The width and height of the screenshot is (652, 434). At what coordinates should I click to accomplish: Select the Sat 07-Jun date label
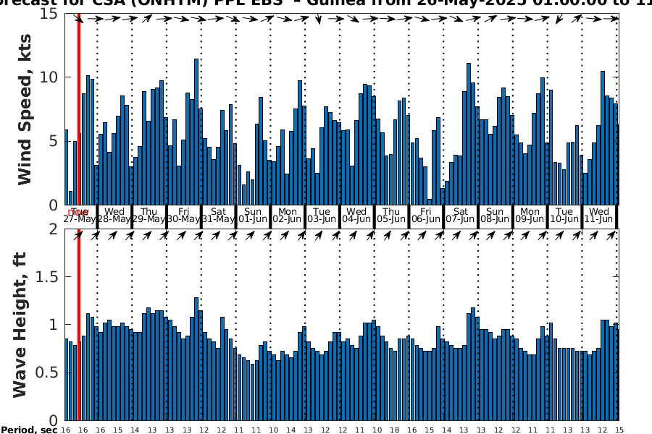click(x=460, y=215)
